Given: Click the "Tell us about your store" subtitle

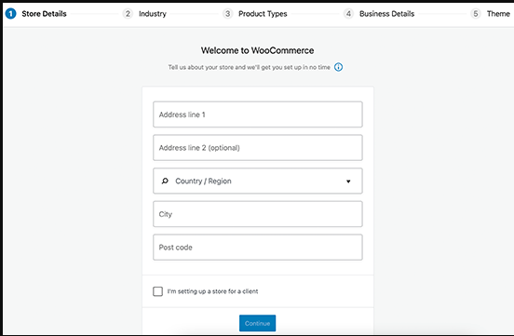Looking at the screenshot, I should pos(250,67).
